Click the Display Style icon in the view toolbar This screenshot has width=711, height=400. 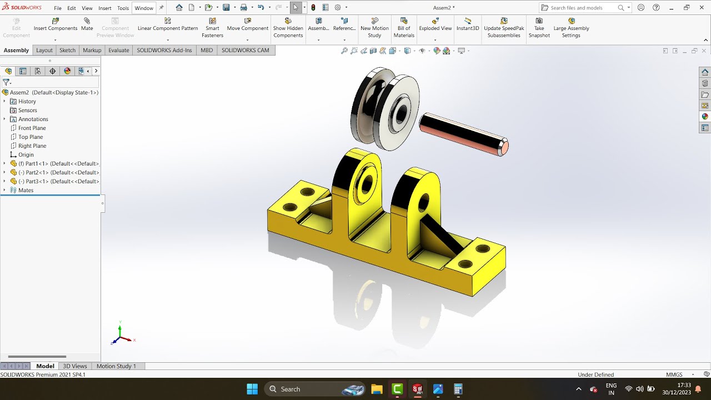pos(407,51)
